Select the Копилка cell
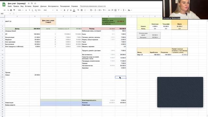Viewport: 208px width, 117px height. coord(92,103)
